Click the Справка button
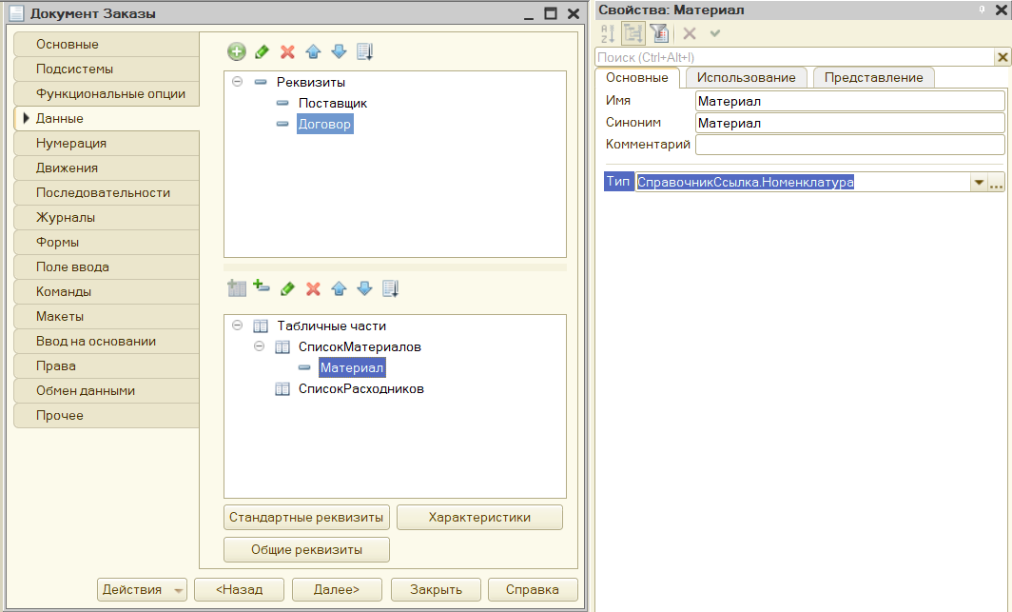 click(x=533, y=589)
